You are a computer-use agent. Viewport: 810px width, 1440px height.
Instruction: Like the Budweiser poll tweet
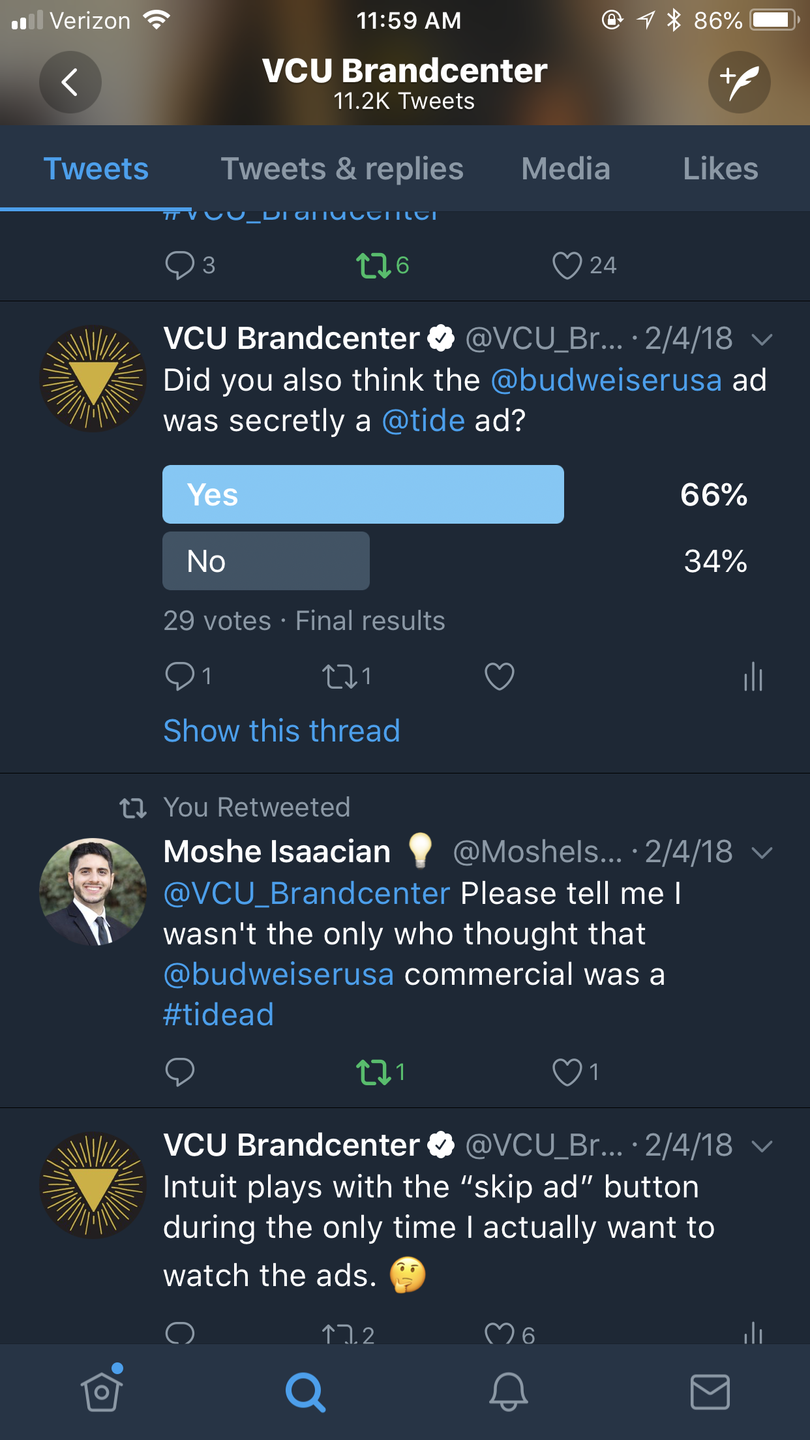500,676
